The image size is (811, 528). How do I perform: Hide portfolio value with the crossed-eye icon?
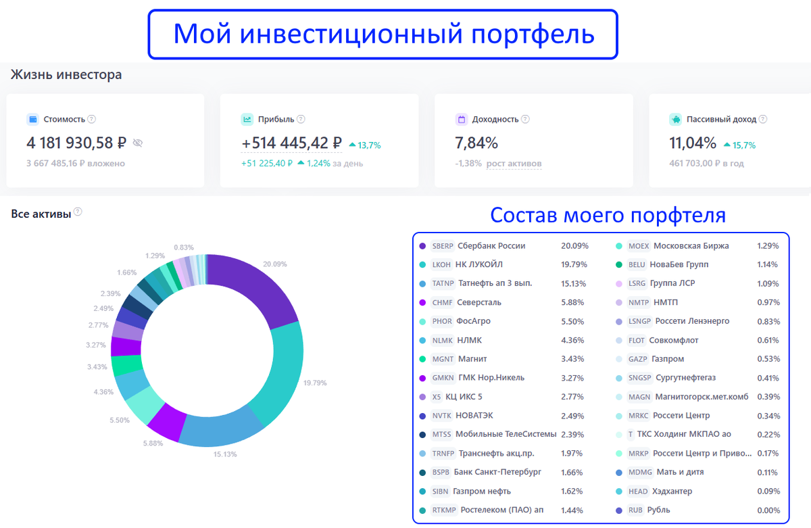tap(138, 143)
